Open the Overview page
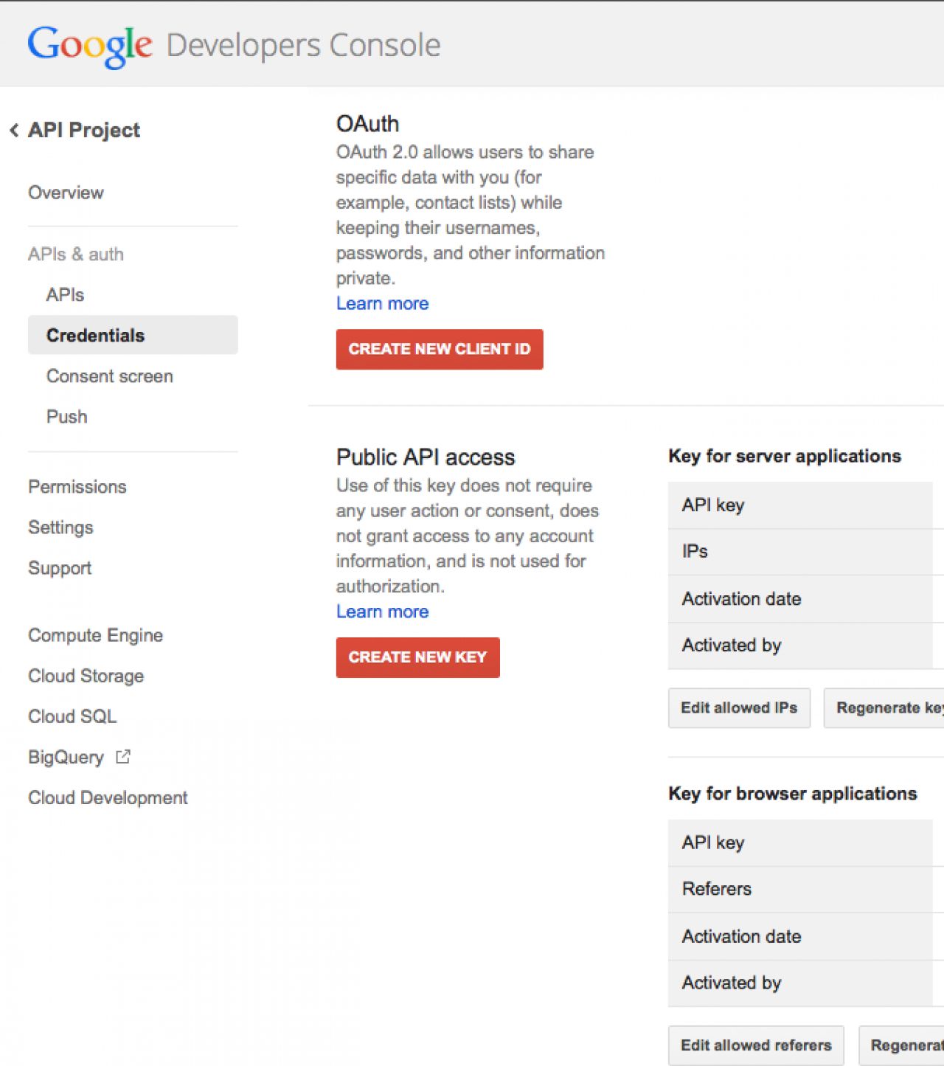This screenshot has height=1066, width=944. (66, 193)
